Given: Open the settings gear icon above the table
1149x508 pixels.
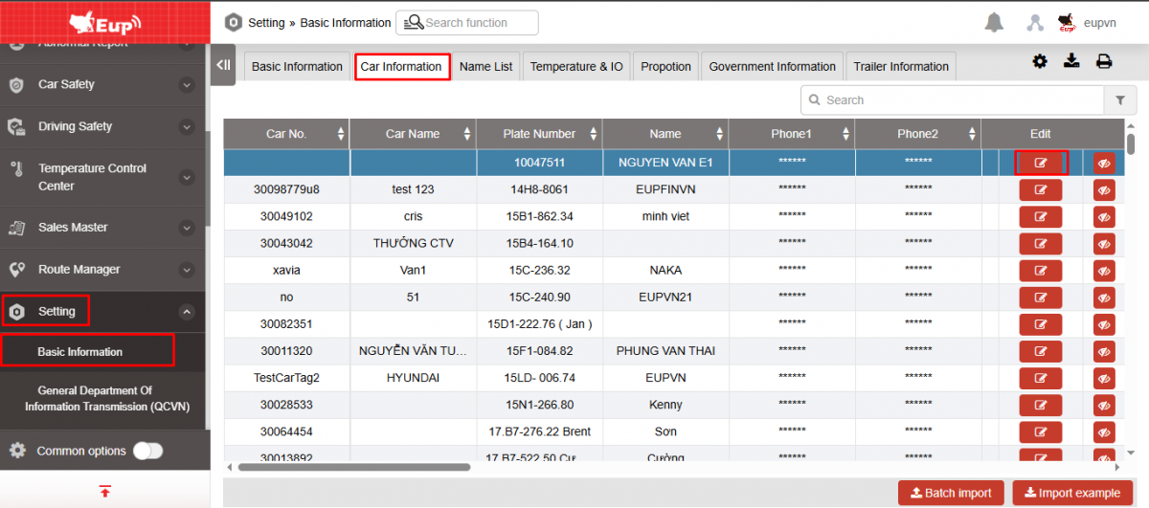Looking at the screenshot, I should click(1040, 61).
